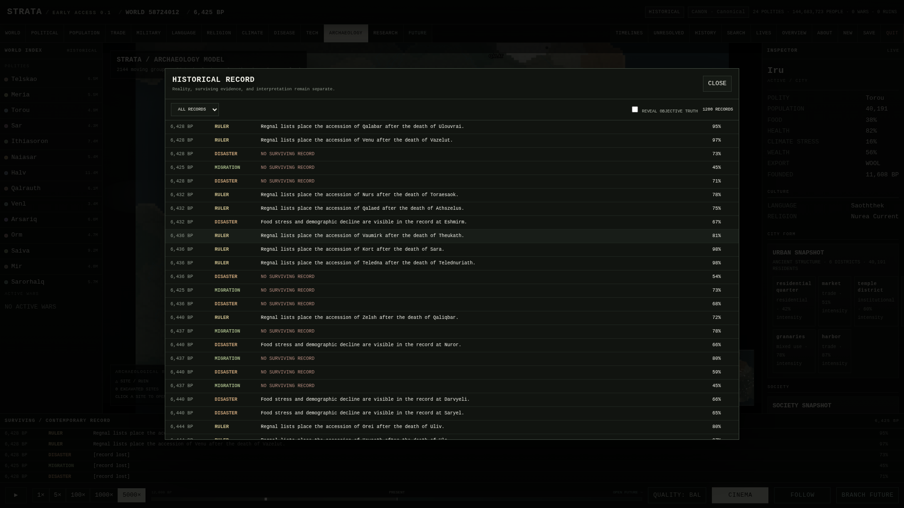
Task: Select Venl polity
Action: coord(51,204)
